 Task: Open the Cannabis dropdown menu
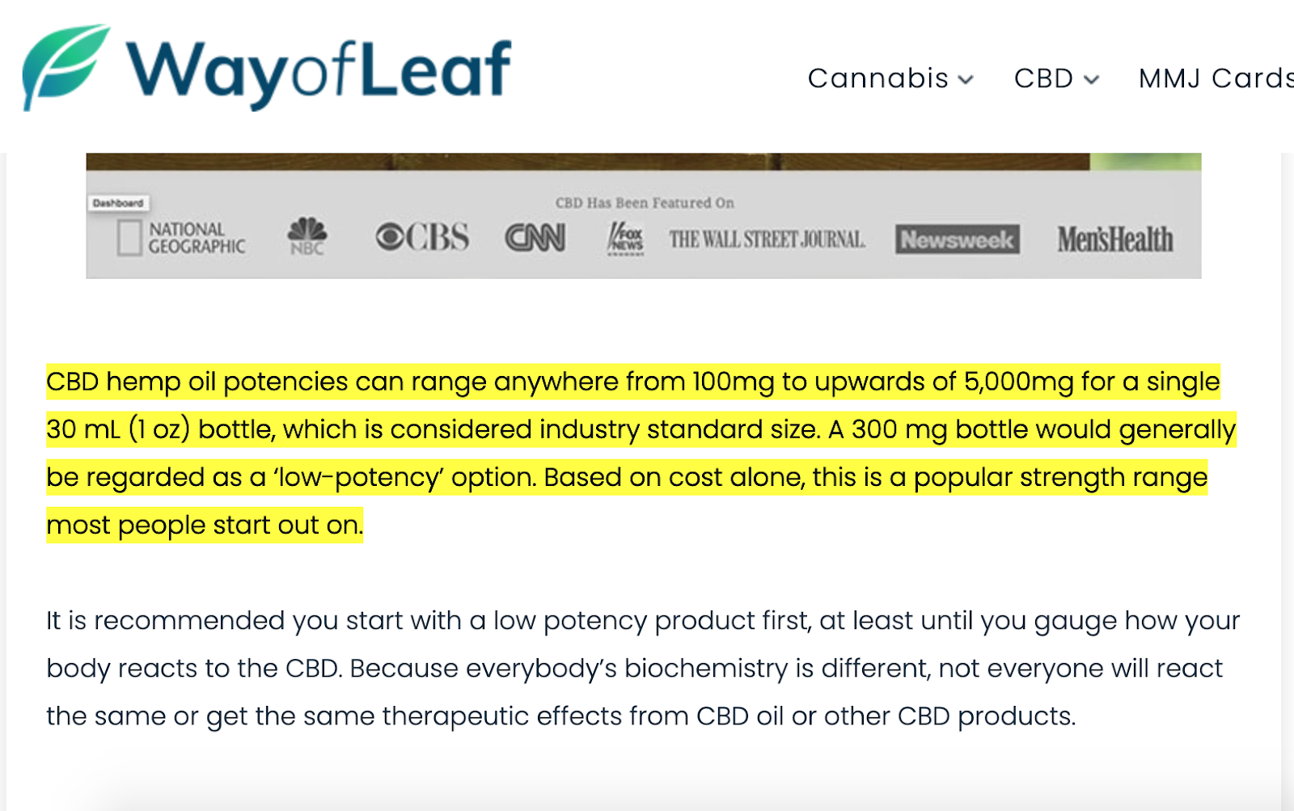point(878,78)
